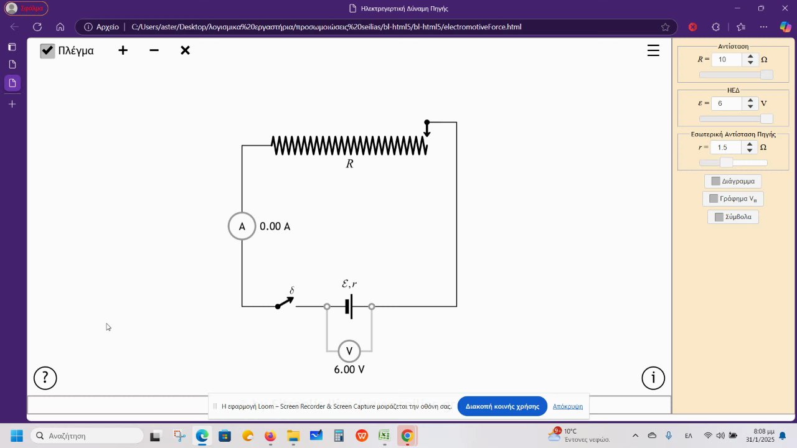Refresh the browser page
The width and height of the screenshot is (797, 448).
pos(37,27)
